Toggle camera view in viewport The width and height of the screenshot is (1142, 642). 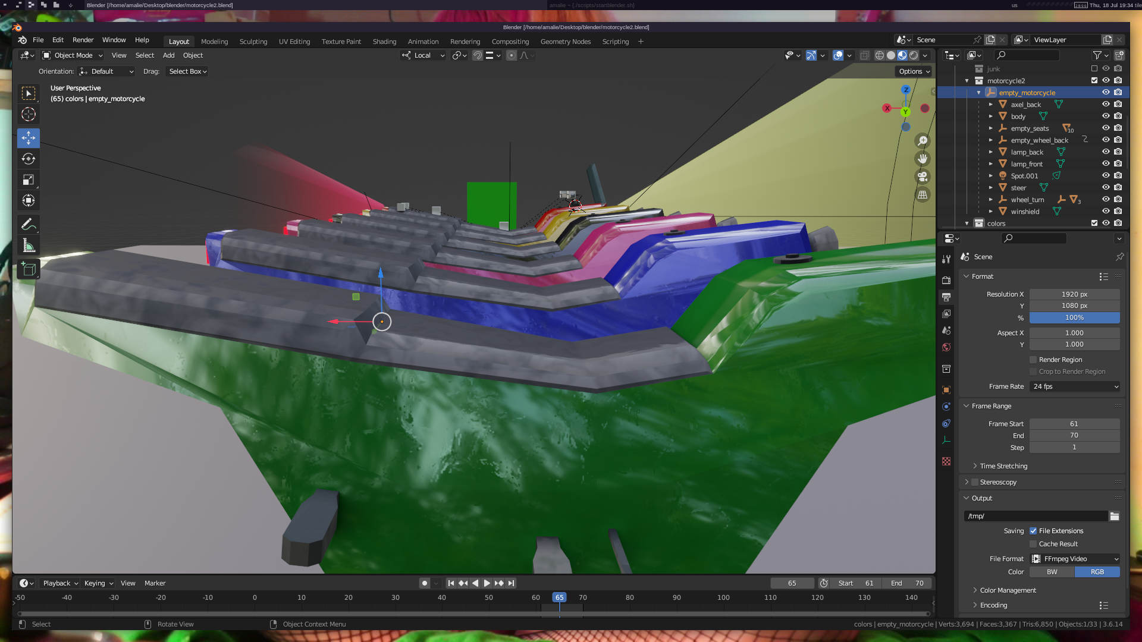point(923,177)
